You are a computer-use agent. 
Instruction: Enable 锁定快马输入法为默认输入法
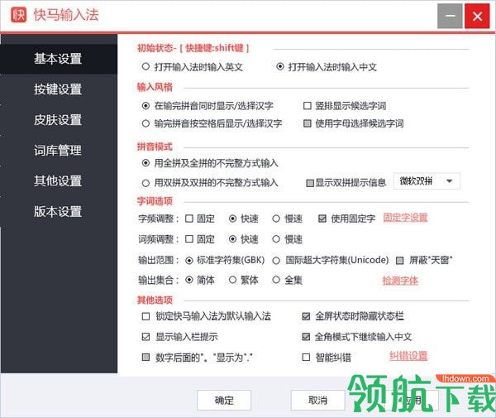click(145, 316)
